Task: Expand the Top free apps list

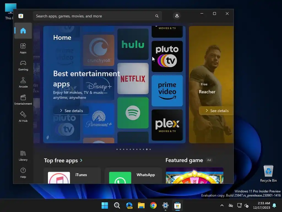Action: (x=63, y=160)
